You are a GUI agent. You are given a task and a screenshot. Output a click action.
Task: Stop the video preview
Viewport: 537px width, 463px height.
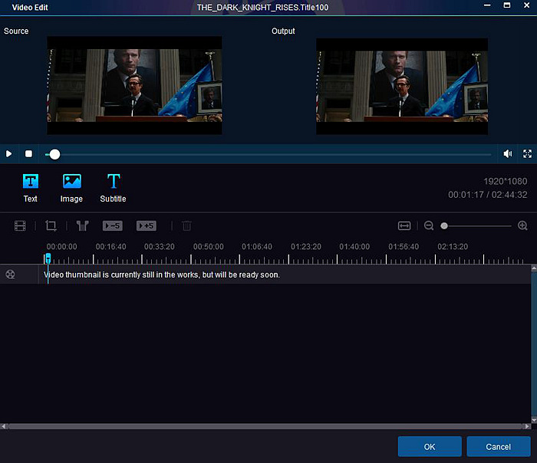(29, 154)
